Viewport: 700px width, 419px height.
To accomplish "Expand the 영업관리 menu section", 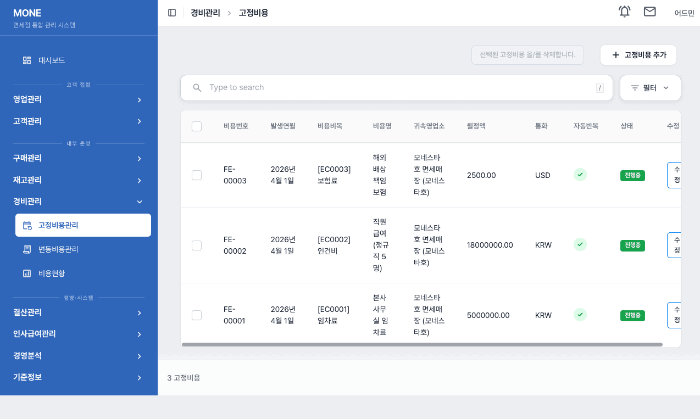I will [x=79, y=99].
